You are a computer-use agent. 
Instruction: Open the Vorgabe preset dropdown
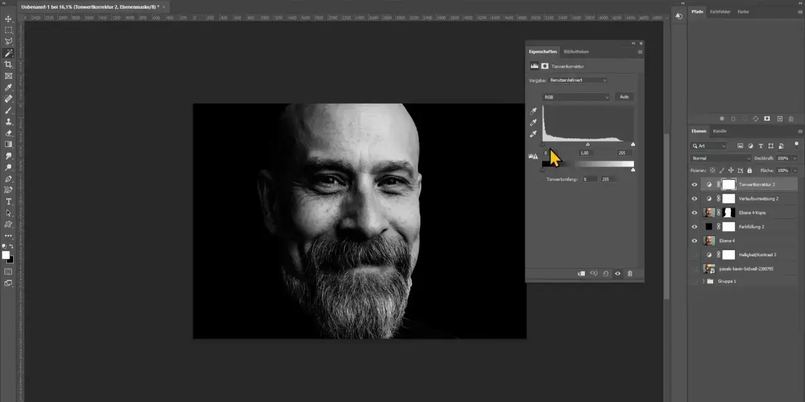point(578,80)
